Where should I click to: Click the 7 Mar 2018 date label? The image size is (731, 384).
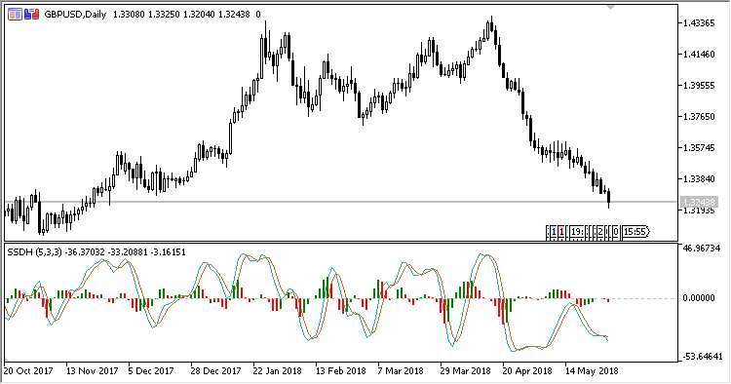coord(401,371)
